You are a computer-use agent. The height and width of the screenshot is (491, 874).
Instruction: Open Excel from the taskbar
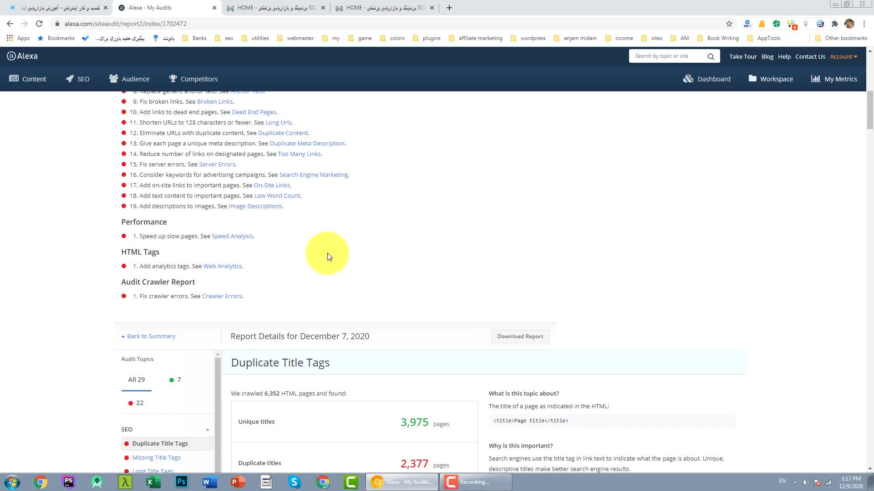pyautogui.click(x=153, y=482)
